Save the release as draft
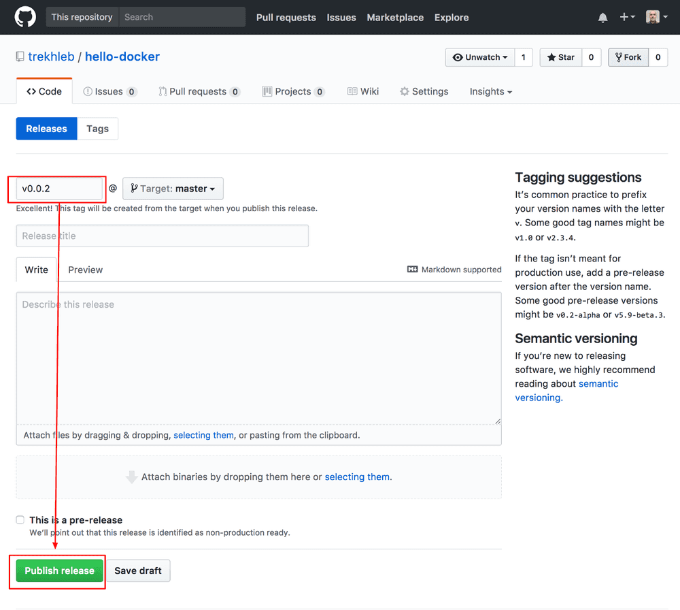This screenshot has width=680, height=610. (138, 571)
